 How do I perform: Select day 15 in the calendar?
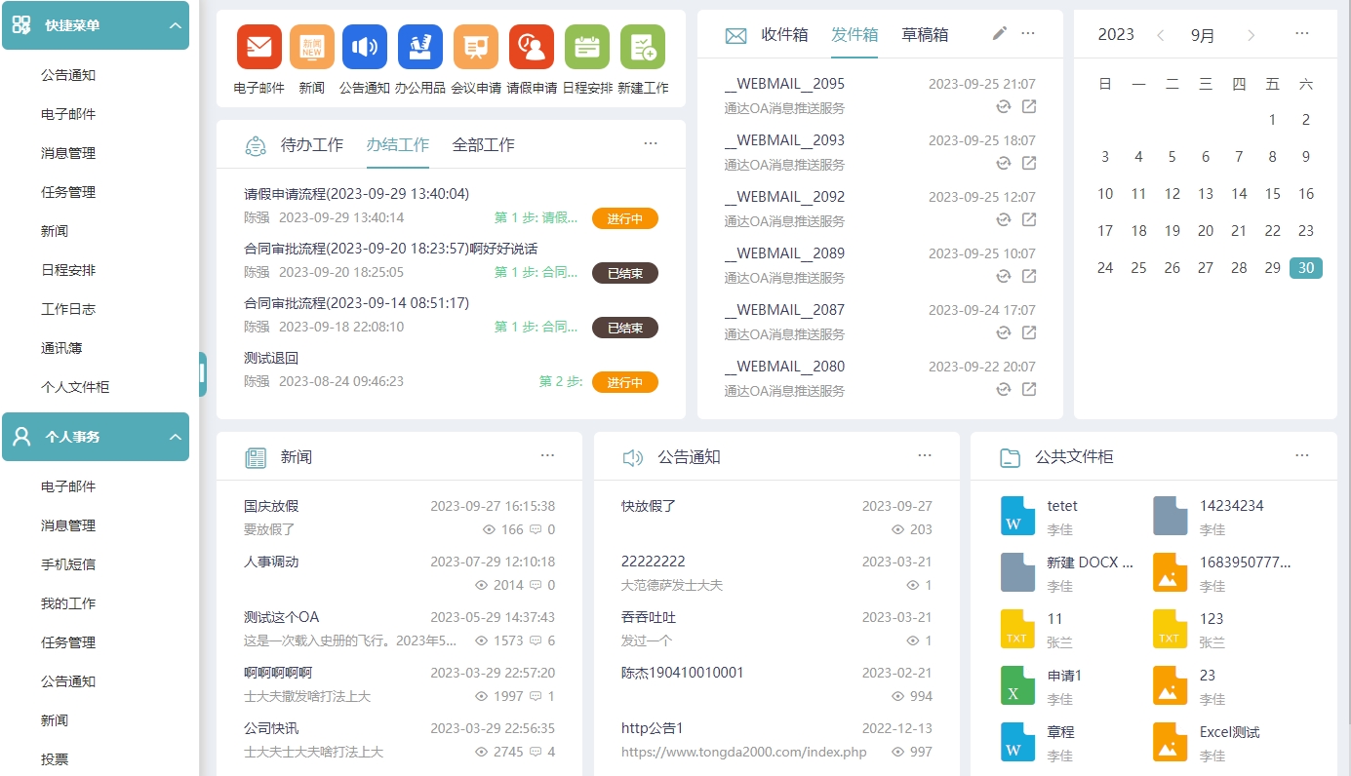pos(1272,194)
